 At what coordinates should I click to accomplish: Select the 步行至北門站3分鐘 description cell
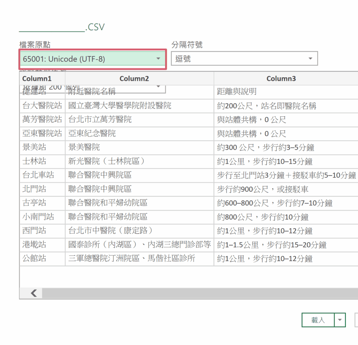(x=286, y=175)
